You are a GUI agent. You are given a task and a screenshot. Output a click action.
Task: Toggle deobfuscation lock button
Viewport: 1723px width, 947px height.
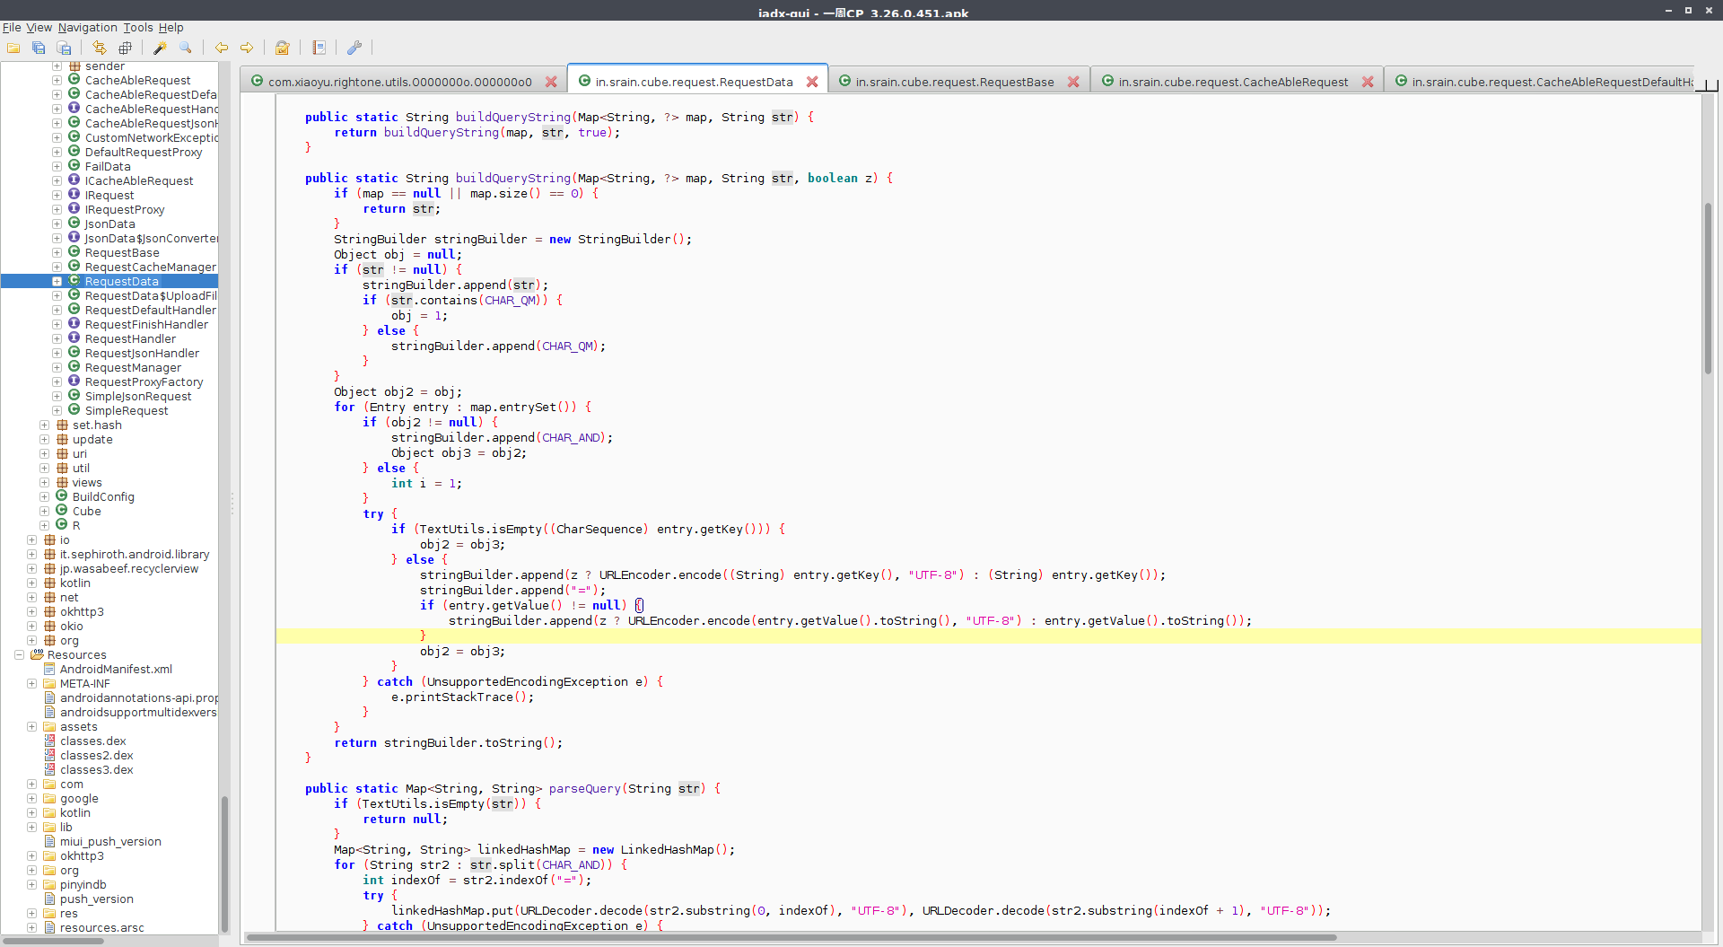tap(283, 48)
